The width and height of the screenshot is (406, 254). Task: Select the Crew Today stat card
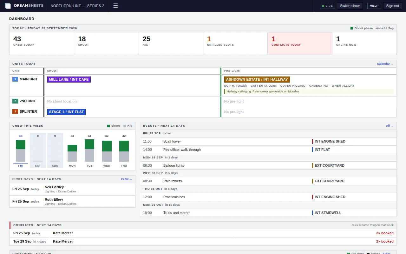pyautogui.click(x=42, y=43)
